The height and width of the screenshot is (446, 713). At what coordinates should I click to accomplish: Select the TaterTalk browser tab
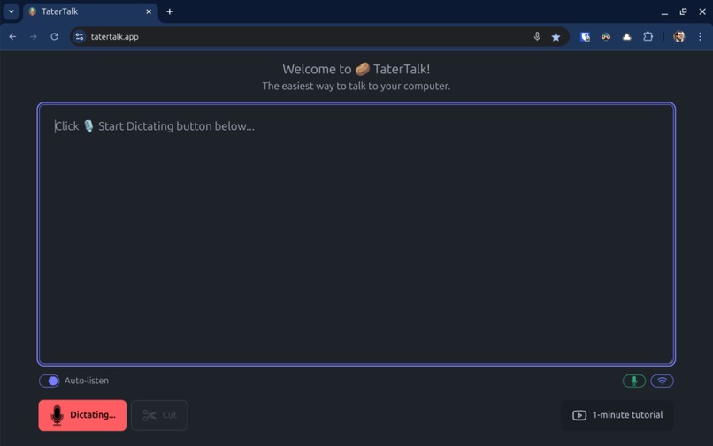click(90, 11)
